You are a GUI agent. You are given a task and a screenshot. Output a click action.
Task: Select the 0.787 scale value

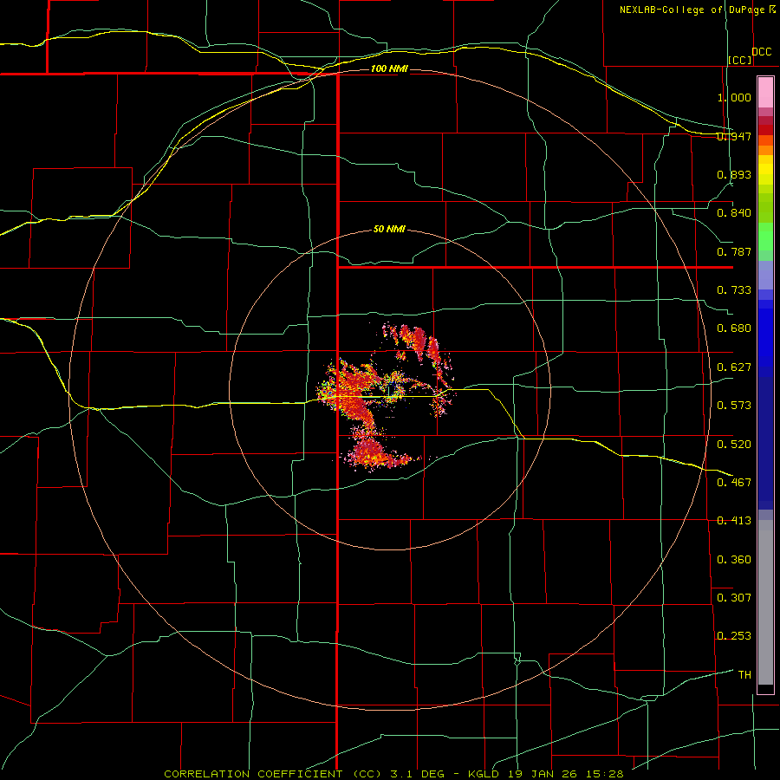click(734, 251)
